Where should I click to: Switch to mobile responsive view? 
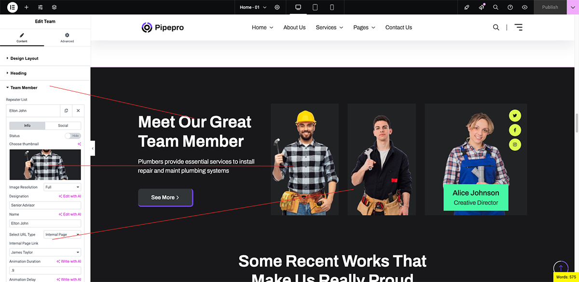pos(332,7)
